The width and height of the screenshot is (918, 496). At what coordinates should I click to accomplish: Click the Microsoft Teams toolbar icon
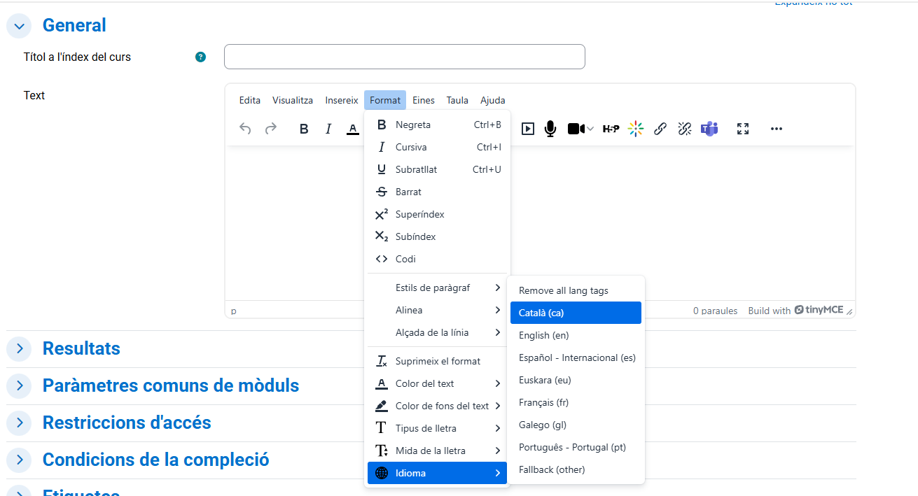coord(709,129)
